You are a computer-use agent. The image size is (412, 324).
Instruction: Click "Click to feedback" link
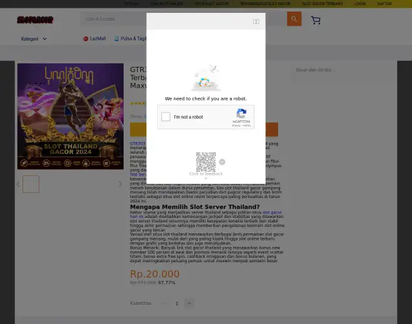206,174
